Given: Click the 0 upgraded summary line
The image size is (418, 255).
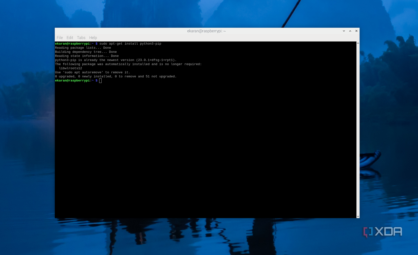Looking at the screenshot, I should pos(116,76).
